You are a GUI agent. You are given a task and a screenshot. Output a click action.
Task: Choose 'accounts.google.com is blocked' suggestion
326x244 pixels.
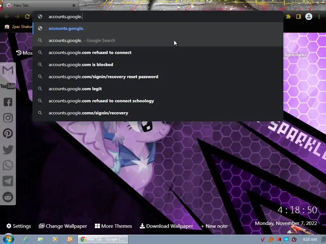pos(158,64)
